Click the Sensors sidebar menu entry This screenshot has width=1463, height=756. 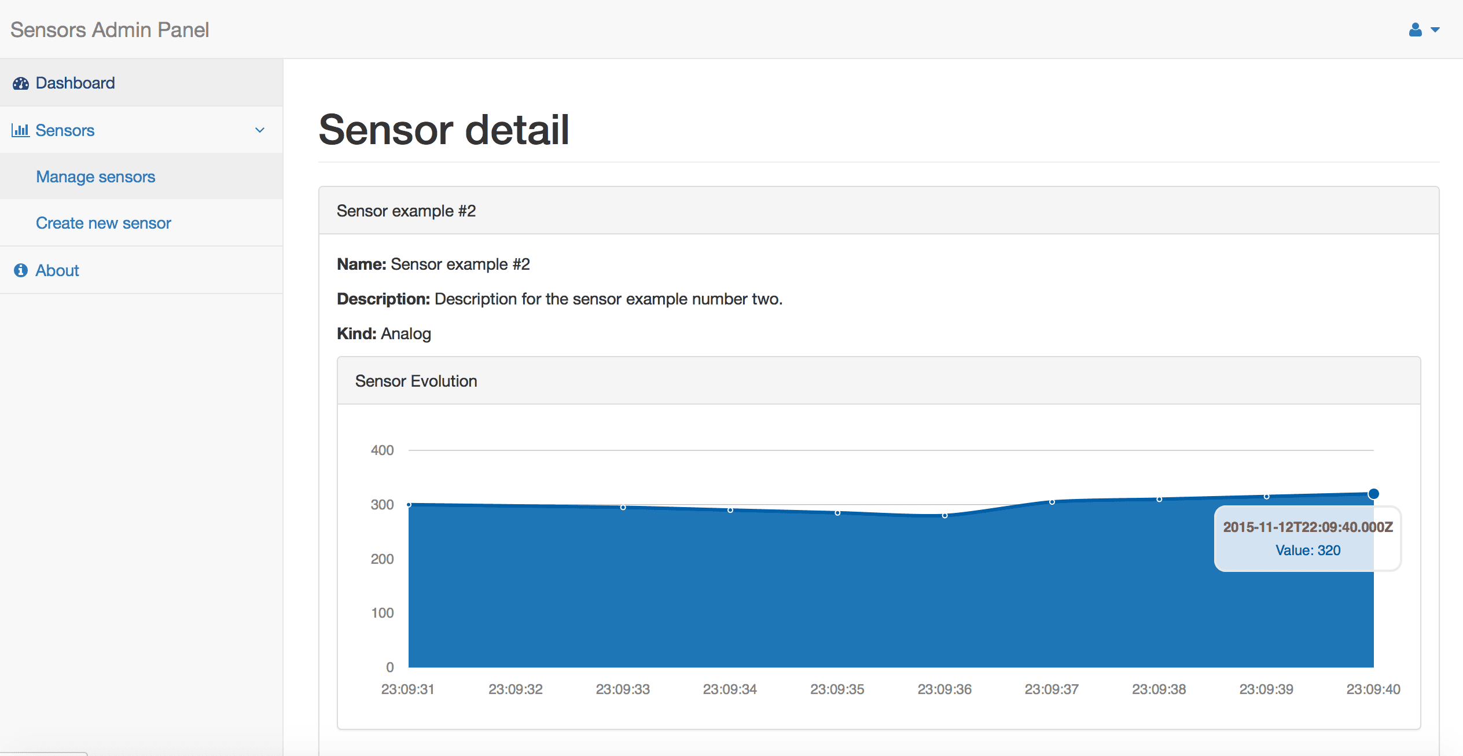click(x=64, y=130)
